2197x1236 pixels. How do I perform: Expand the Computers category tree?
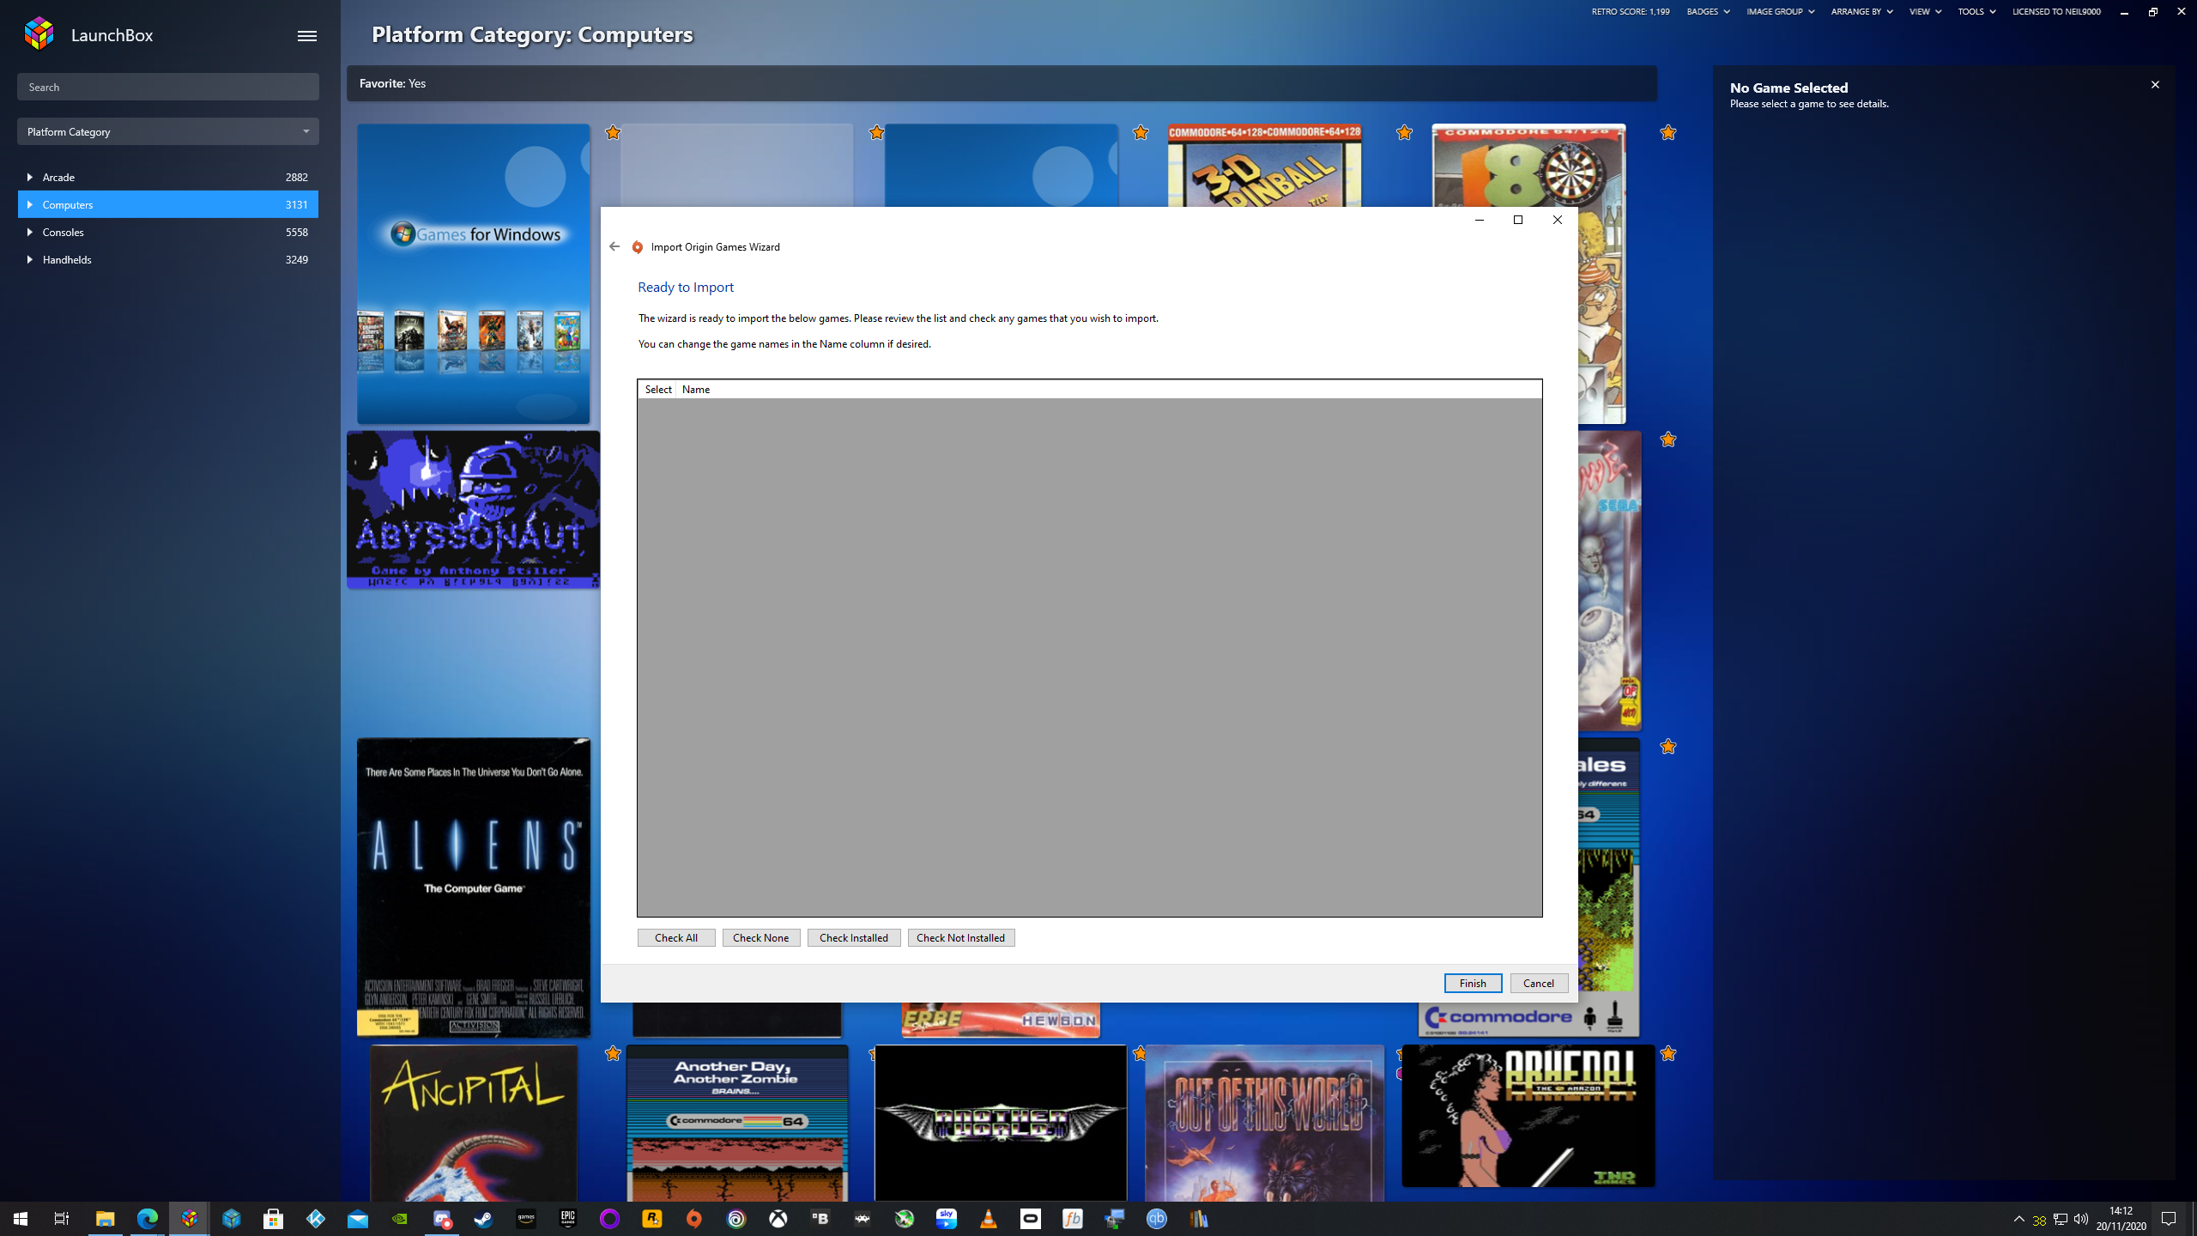(29, 204)
